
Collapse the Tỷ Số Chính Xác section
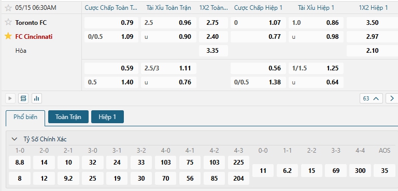[x=15, y=139]
